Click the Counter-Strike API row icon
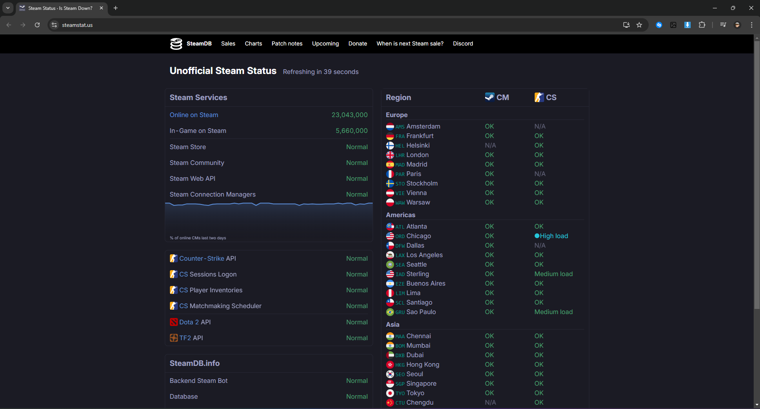Image resolution: width=760 pixels, height=409 pixels. (x=173, y=258)
